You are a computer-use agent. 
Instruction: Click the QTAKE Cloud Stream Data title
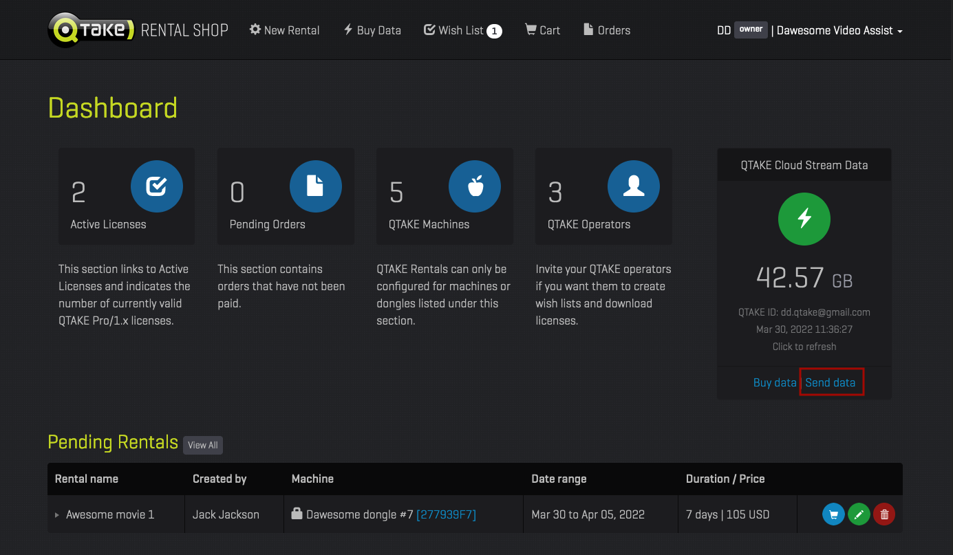point(804,165)
